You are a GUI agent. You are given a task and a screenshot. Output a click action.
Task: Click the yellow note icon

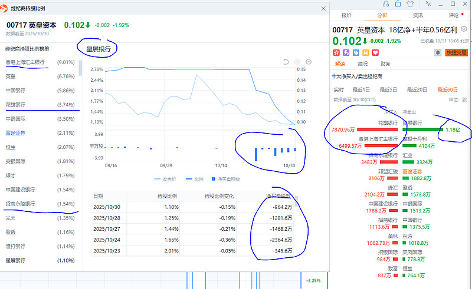tap(365, 53)
